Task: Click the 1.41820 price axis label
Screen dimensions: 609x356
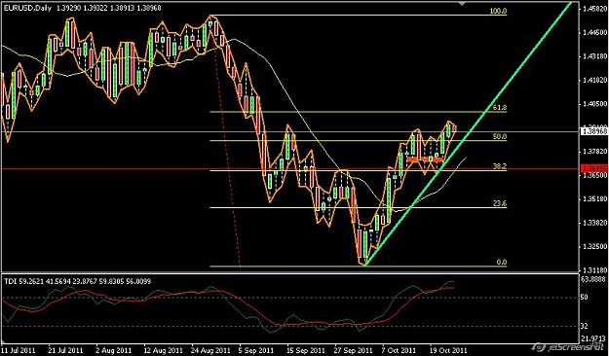Action: [x=595, y=81]
